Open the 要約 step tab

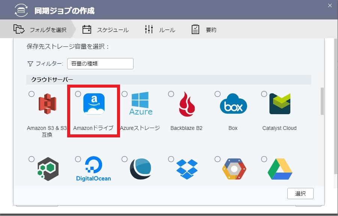point(204,30)
